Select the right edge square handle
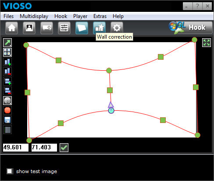Viewport: 214px width, 181px height. coord(196,87)
